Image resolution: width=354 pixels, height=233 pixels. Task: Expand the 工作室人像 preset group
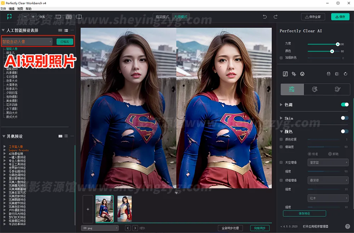tap(5, 146)
